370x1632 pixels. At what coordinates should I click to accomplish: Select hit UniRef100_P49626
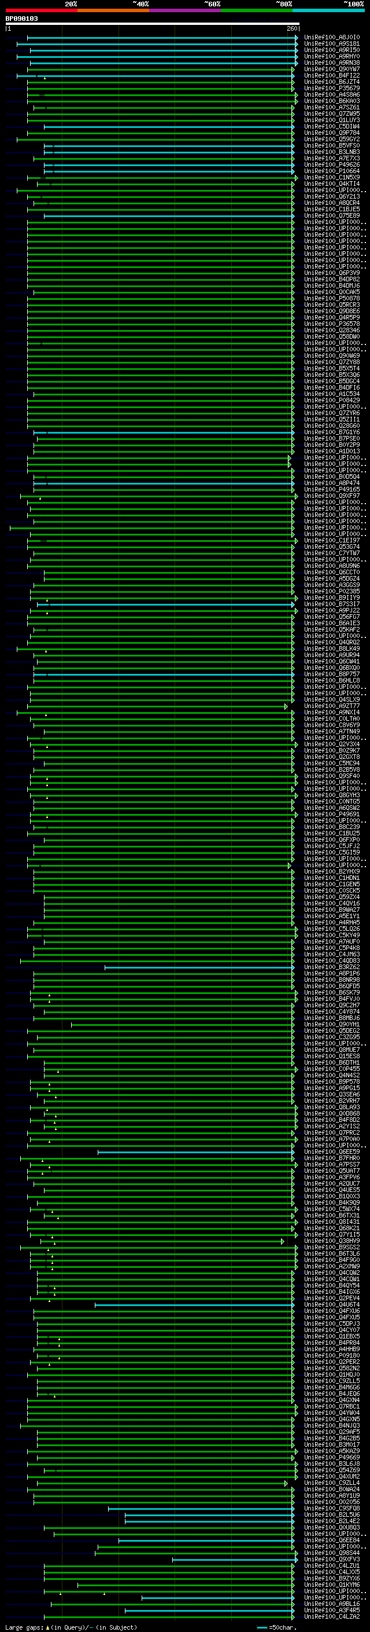pos(331,165)
